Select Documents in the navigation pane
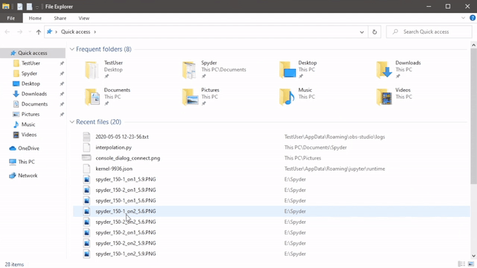Image resolution: width=477 pixels, height=268 pixels. [x=35, y=104]
